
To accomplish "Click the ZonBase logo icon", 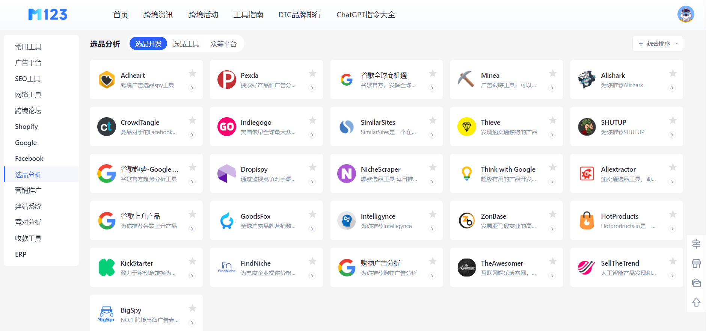I will (x=467, y=221).
